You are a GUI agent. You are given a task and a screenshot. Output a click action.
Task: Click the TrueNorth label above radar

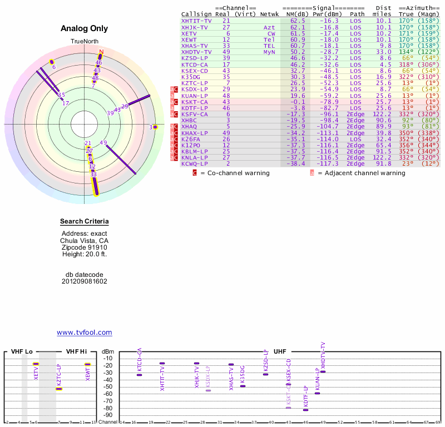pyautogui.click(x=85, y=42)
